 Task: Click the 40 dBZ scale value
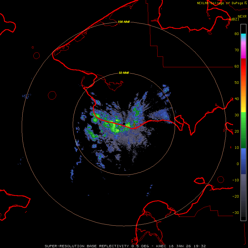(237, 99)
